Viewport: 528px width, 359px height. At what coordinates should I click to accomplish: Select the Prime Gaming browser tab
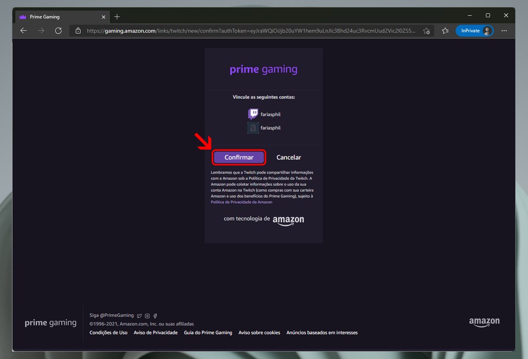click(63, 17)
